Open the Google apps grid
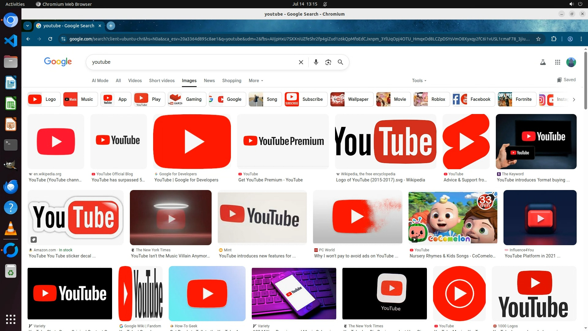Screen dimensions: 588x331 point(557,62)
